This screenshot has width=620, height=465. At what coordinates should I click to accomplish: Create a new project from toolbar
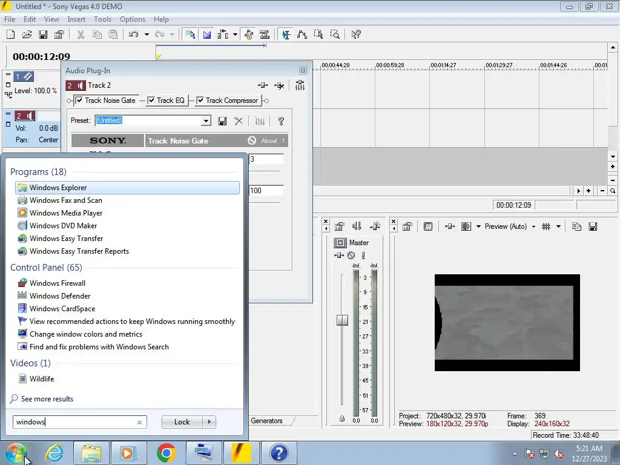click(x=11, y=35)
